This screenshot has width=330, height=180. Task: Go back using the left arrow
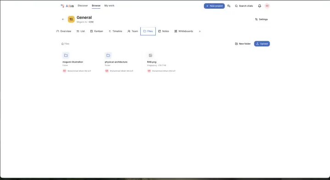(x=63, y=19)
